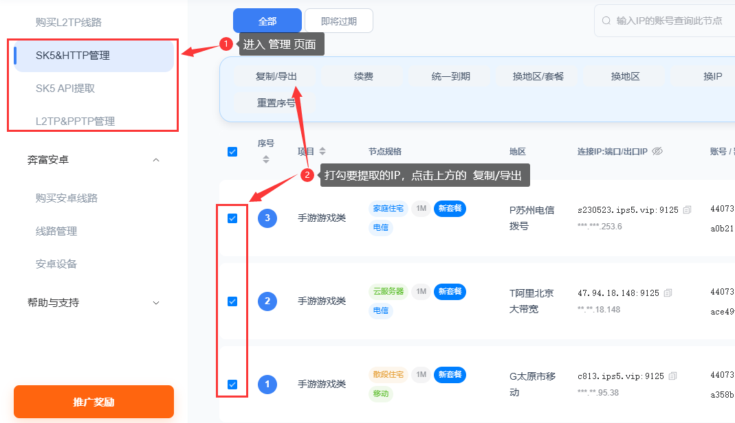Image resolution: width=735 pixels, height=423 pixels.
Task: Click the masked exit IP **.**.18.148
Action: [x=599, y=310]
